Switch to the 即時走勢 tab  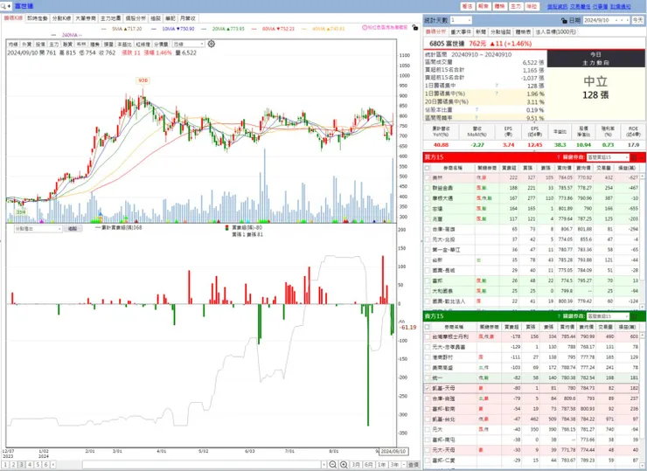pos(38,18)
